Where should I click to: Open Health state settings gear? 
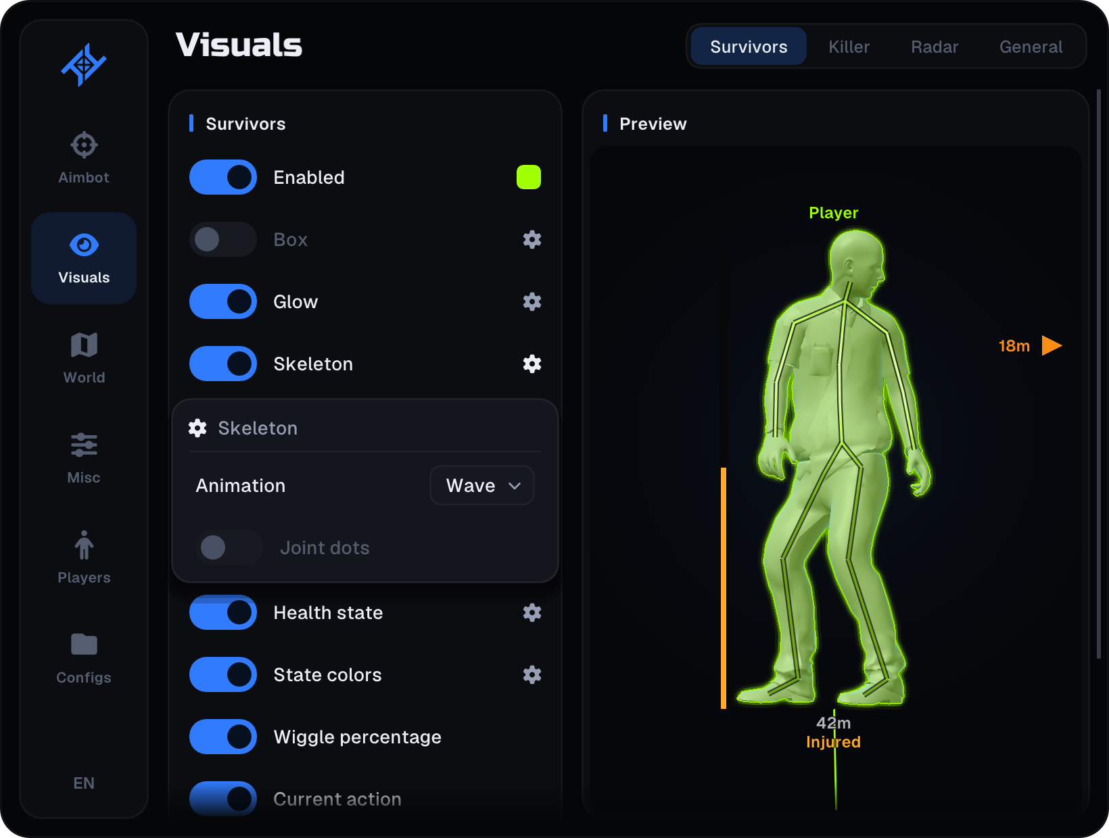(x=532, y=612)
